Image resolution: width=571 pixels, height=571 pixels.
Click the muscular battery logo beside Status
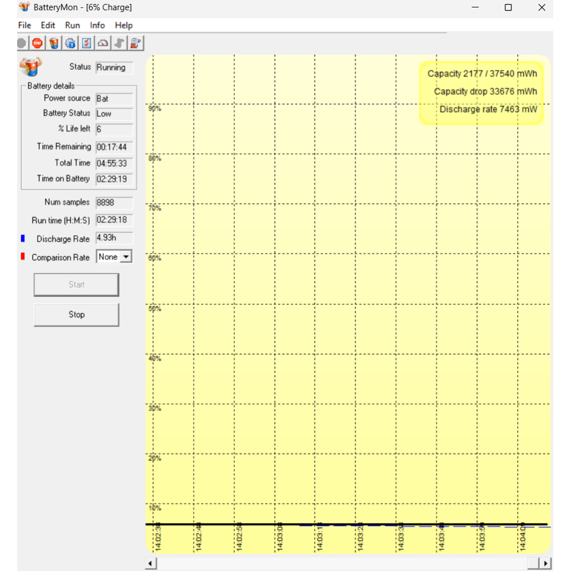30,67
